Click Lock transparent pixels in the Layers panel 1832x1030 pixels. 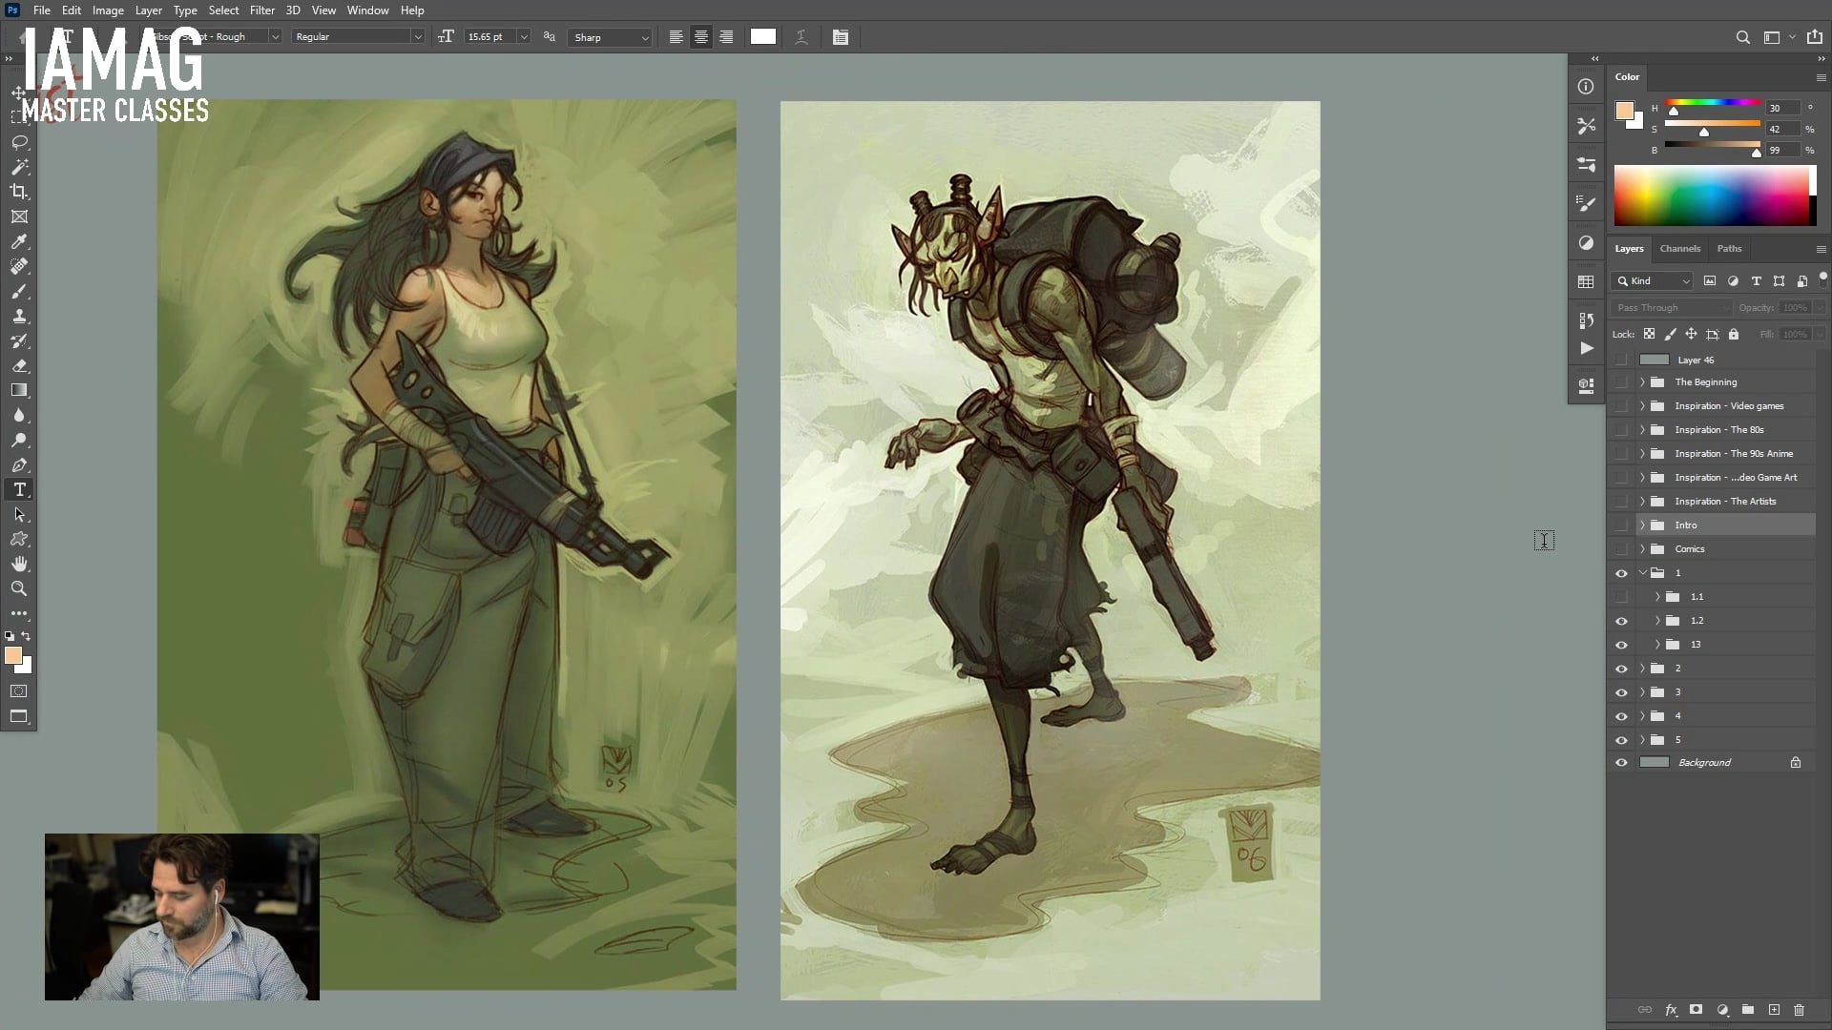click(x=1650, y=335)
